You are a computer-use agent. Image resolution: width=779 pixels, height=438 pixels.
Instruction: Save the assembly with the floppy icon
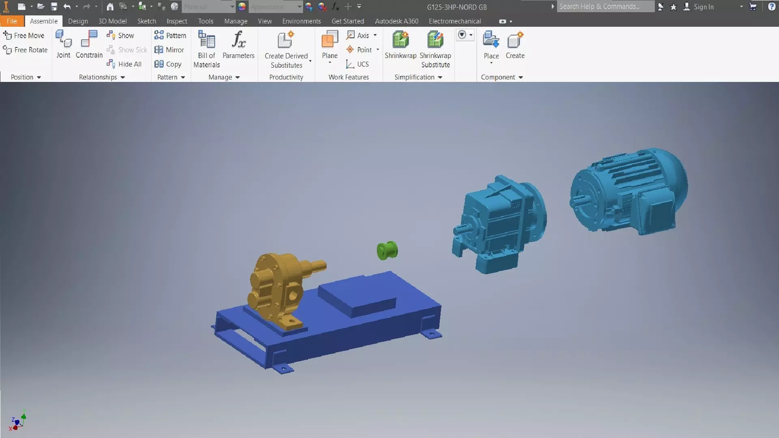click(x=54, y=6)
